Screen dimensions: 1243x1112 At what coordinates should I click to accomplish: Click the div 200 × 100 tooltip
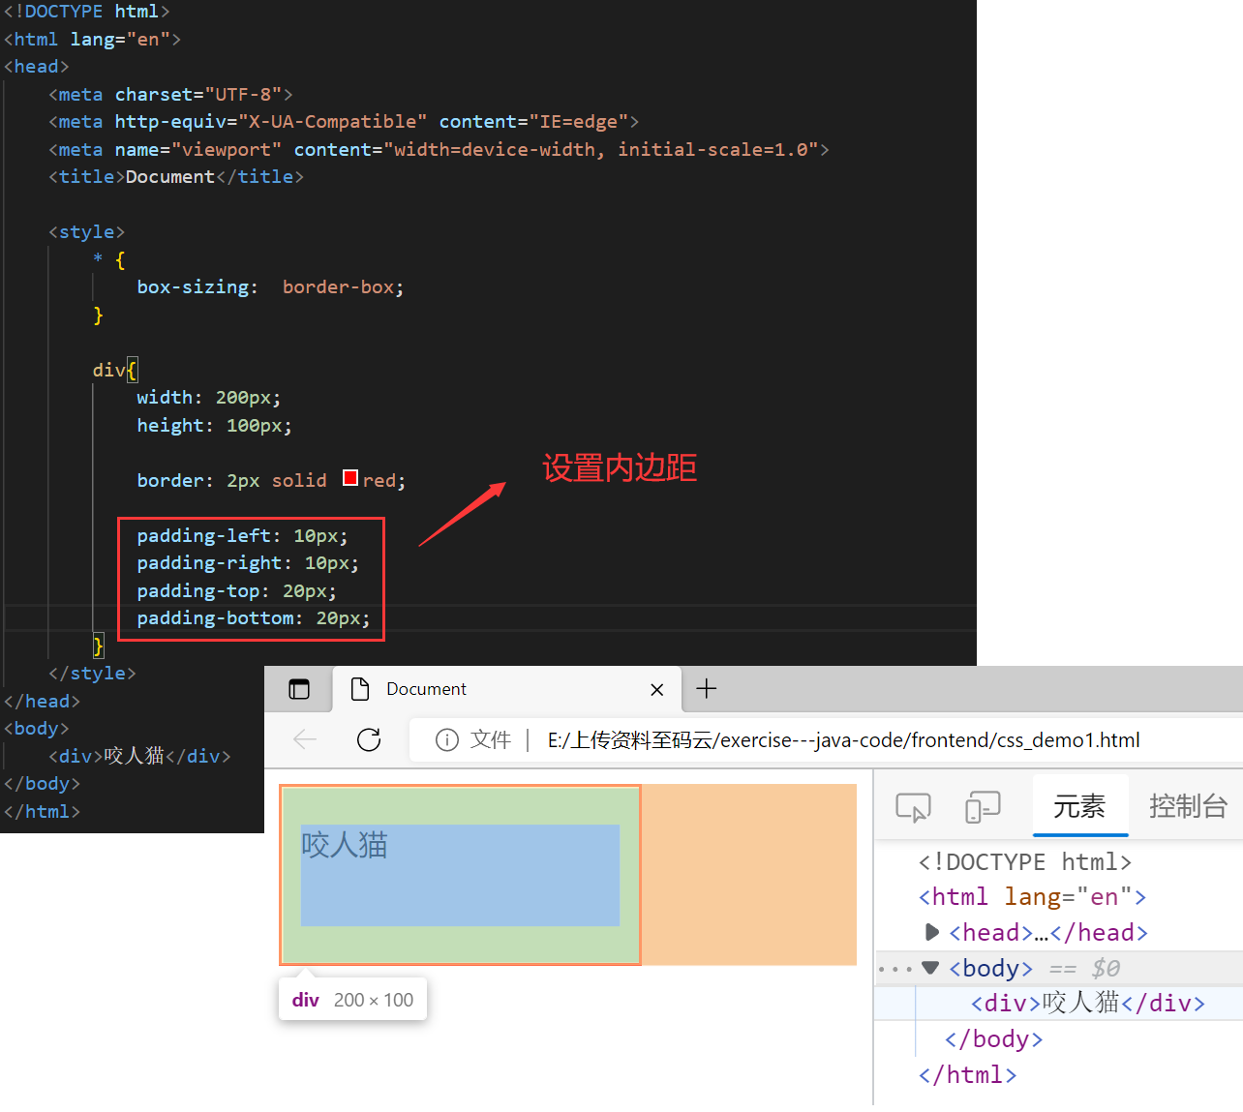coord(352,1000)
